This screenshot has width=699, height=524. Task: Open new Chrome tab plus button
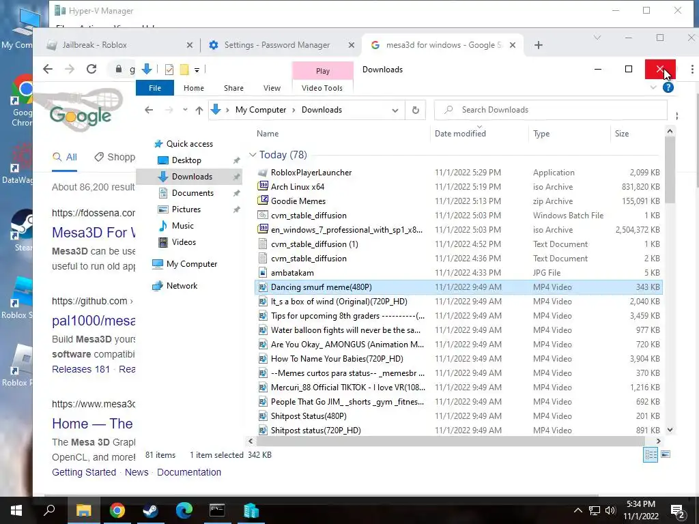tap(538, 45)
